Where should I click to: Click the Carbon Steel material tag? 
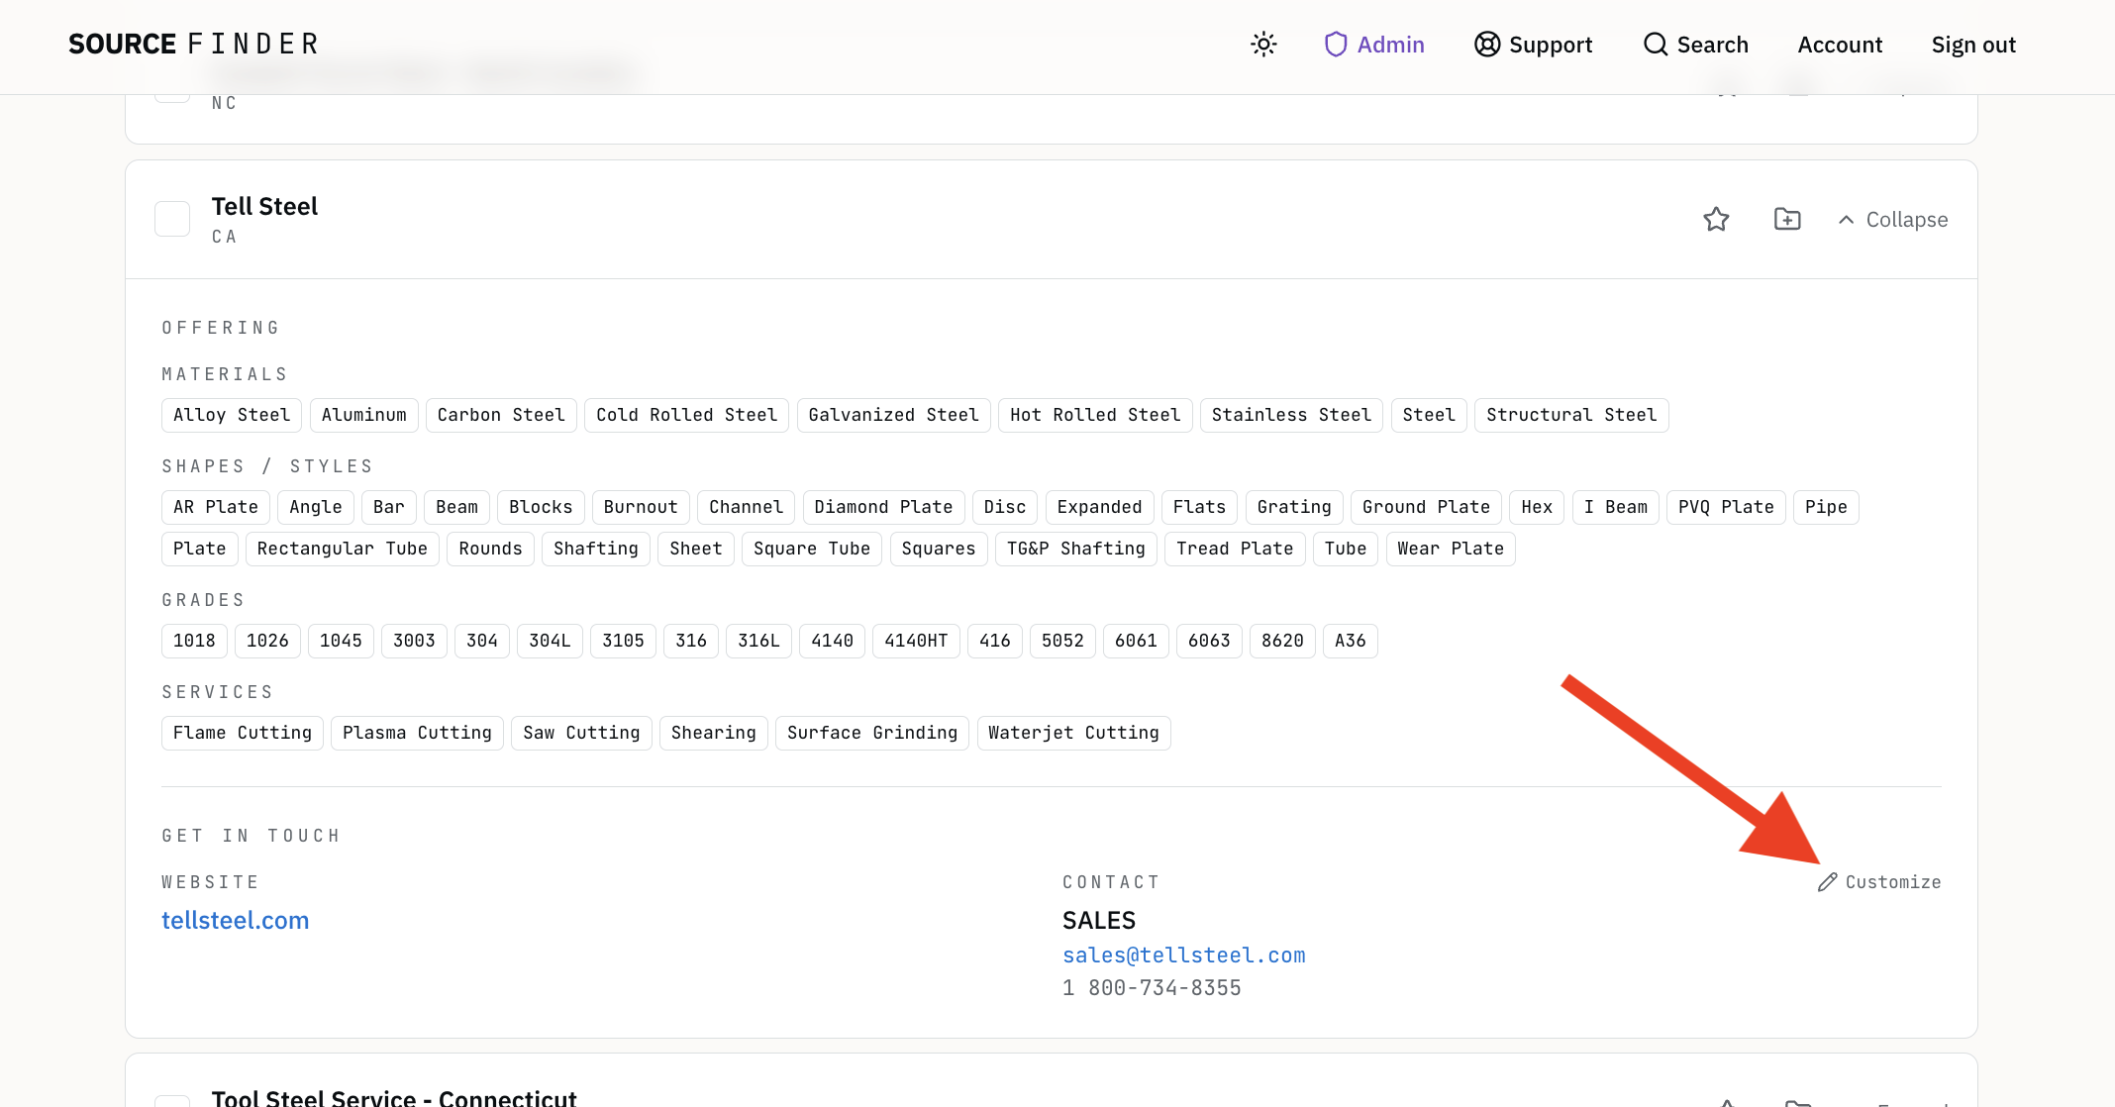point(501,415)
